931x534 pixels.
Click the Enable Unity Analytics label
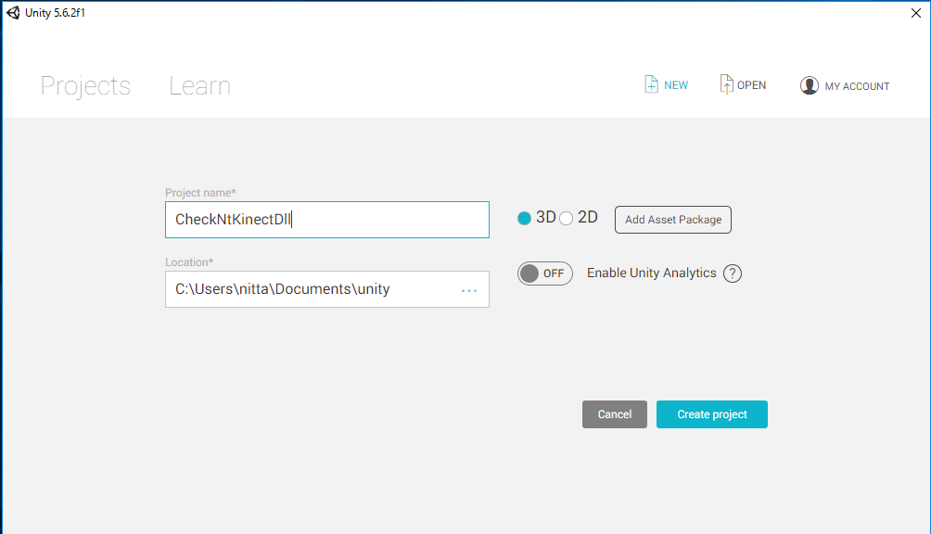[x=652, y=273]
